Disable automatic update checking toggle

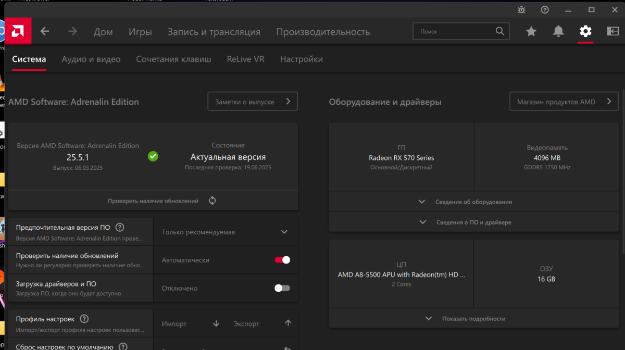tap(282, 260)
